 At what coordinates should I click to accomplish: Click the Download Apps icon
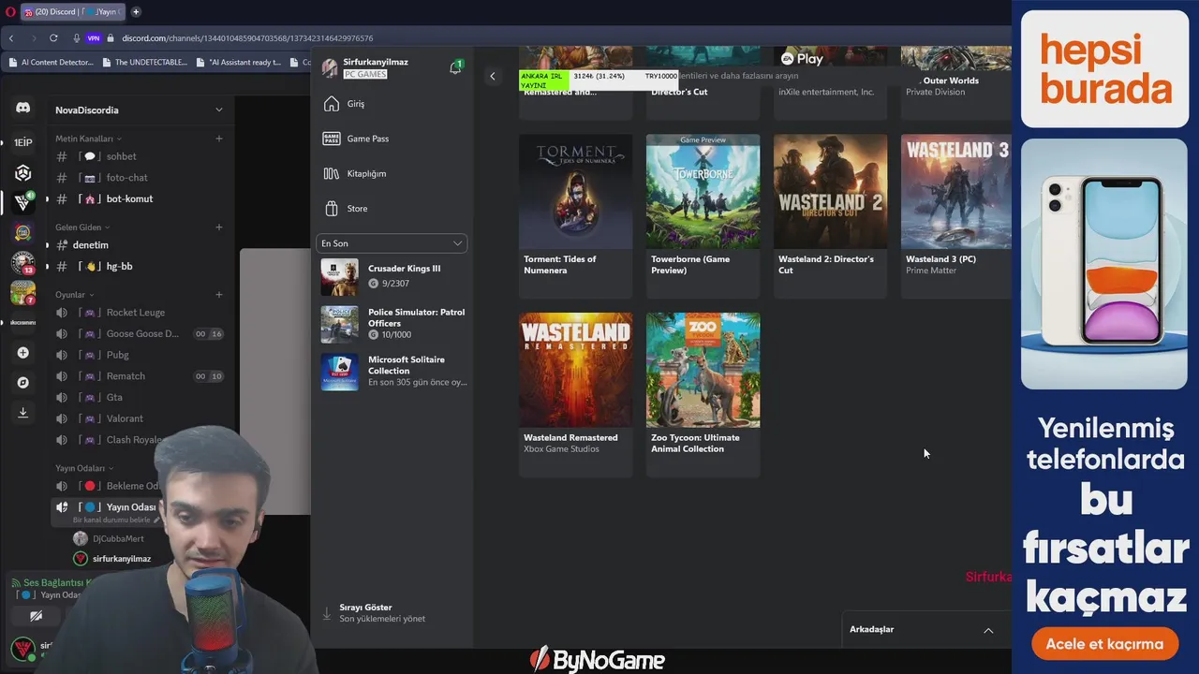pyautogui.click(x=23, y=413)
